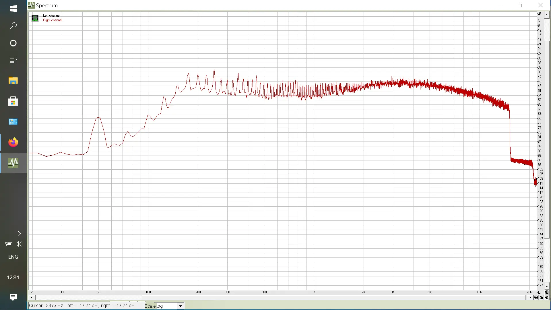Open the Microsoft Store taskbar icon
The image size is (551, 310).
[13, 101]
